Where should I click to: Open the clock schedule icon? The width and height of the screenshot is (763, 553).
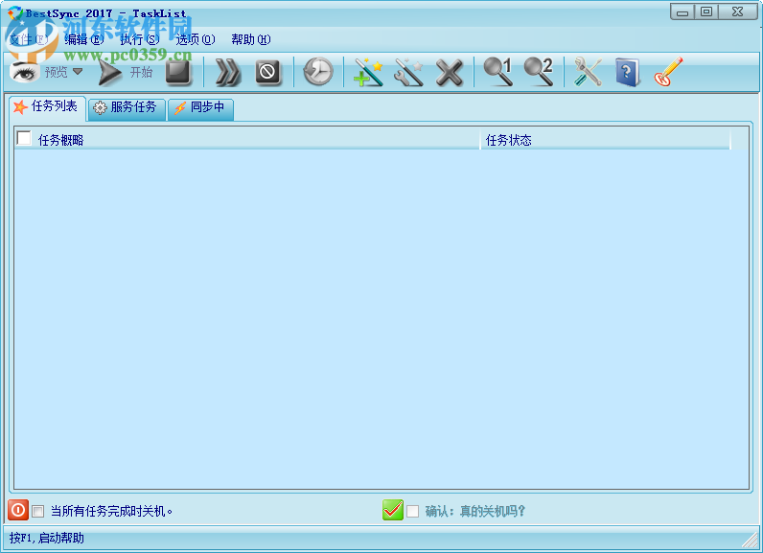coord(317,72)
